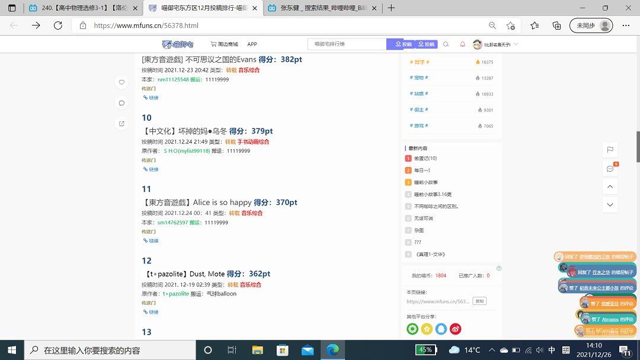
Task: Open comments via the speech bubble icon
Action: click(121, 103)
